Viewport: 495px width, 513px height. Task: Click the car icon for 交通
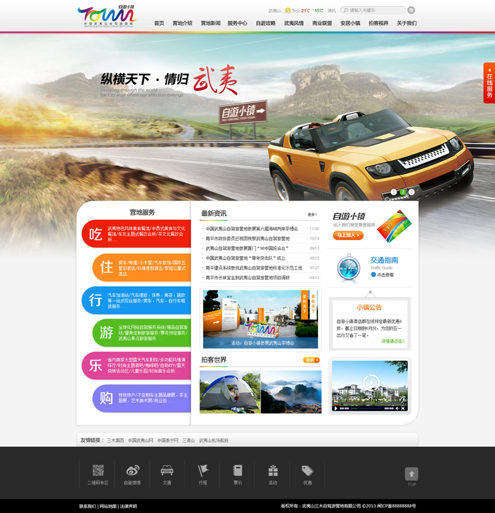click(x=167, y=470)
